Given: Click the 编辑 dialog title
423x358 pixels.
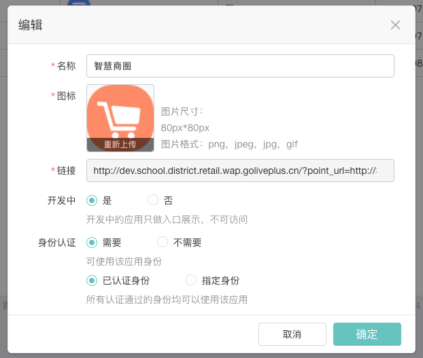Looking at the screenshot, I should coord(30,25).
